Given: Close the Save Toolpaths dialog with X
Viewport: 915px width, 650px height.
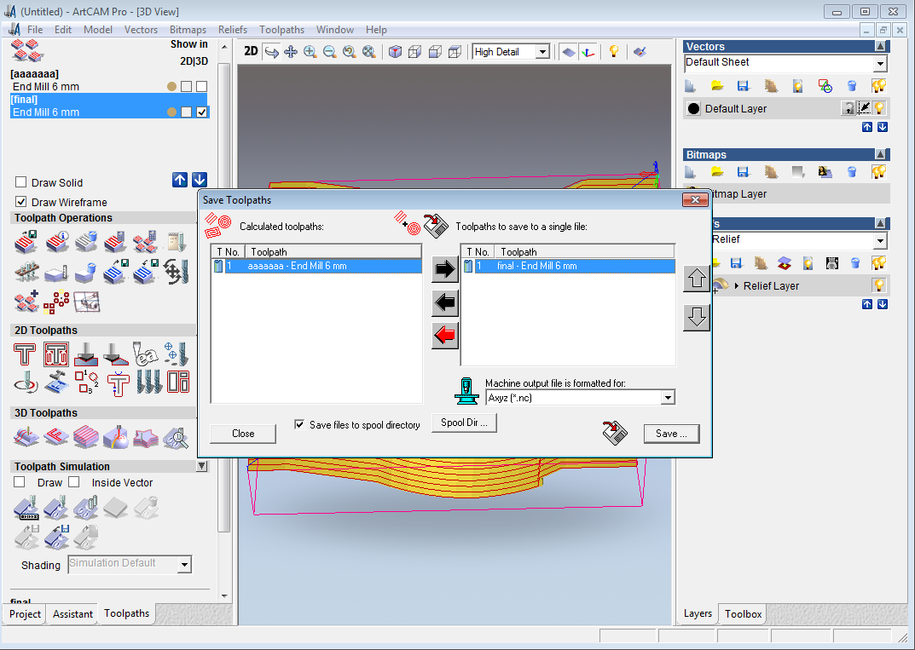Looking at the screenshot, I should coord(695,200).
